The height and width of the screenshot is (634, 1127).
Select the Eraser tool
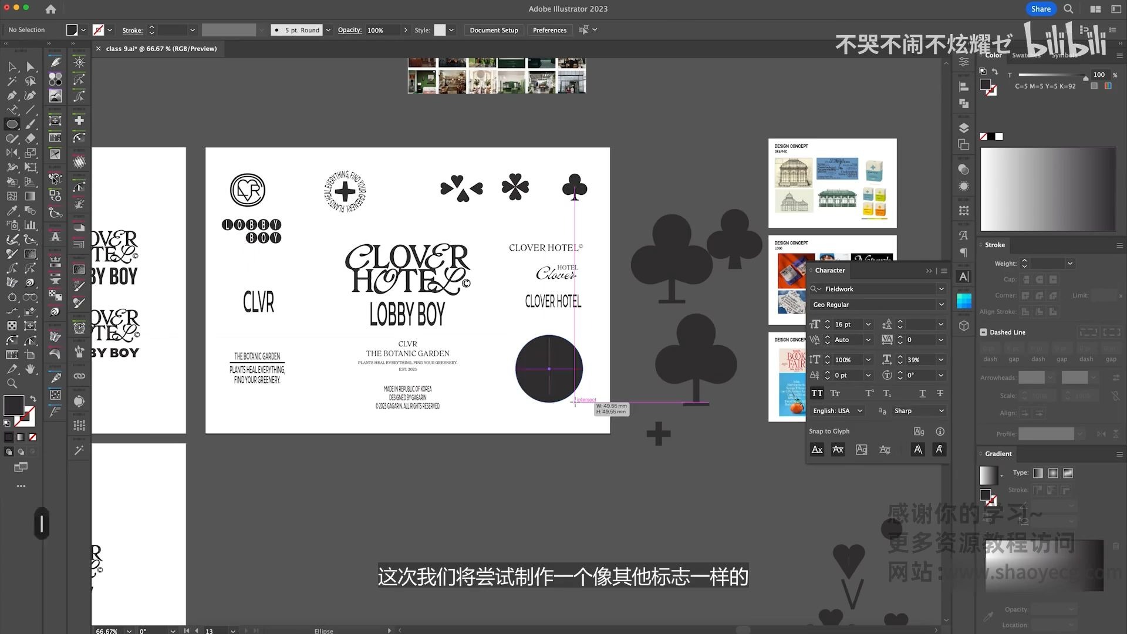click(31, 139)
